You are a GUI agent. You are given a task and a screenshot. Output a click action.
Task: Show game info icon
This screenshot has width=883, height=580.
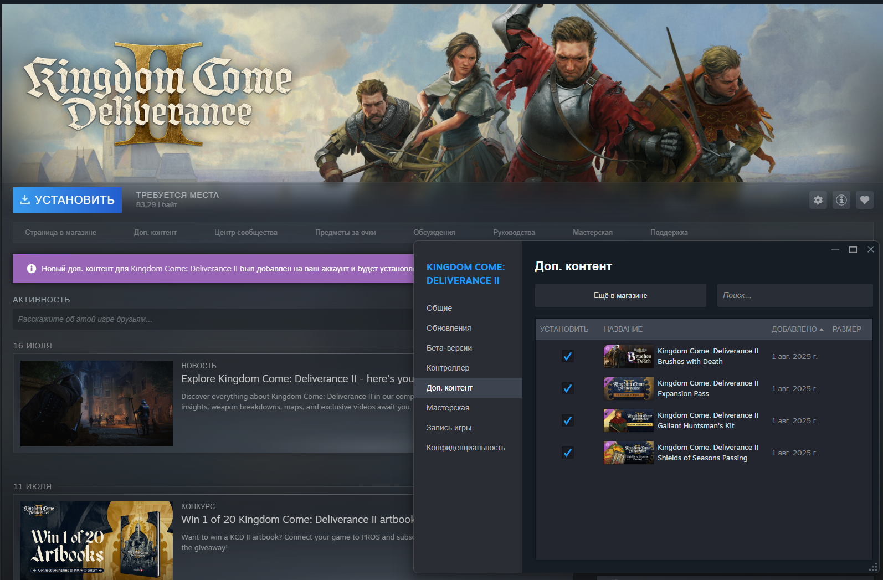click(x=841, y=200)
